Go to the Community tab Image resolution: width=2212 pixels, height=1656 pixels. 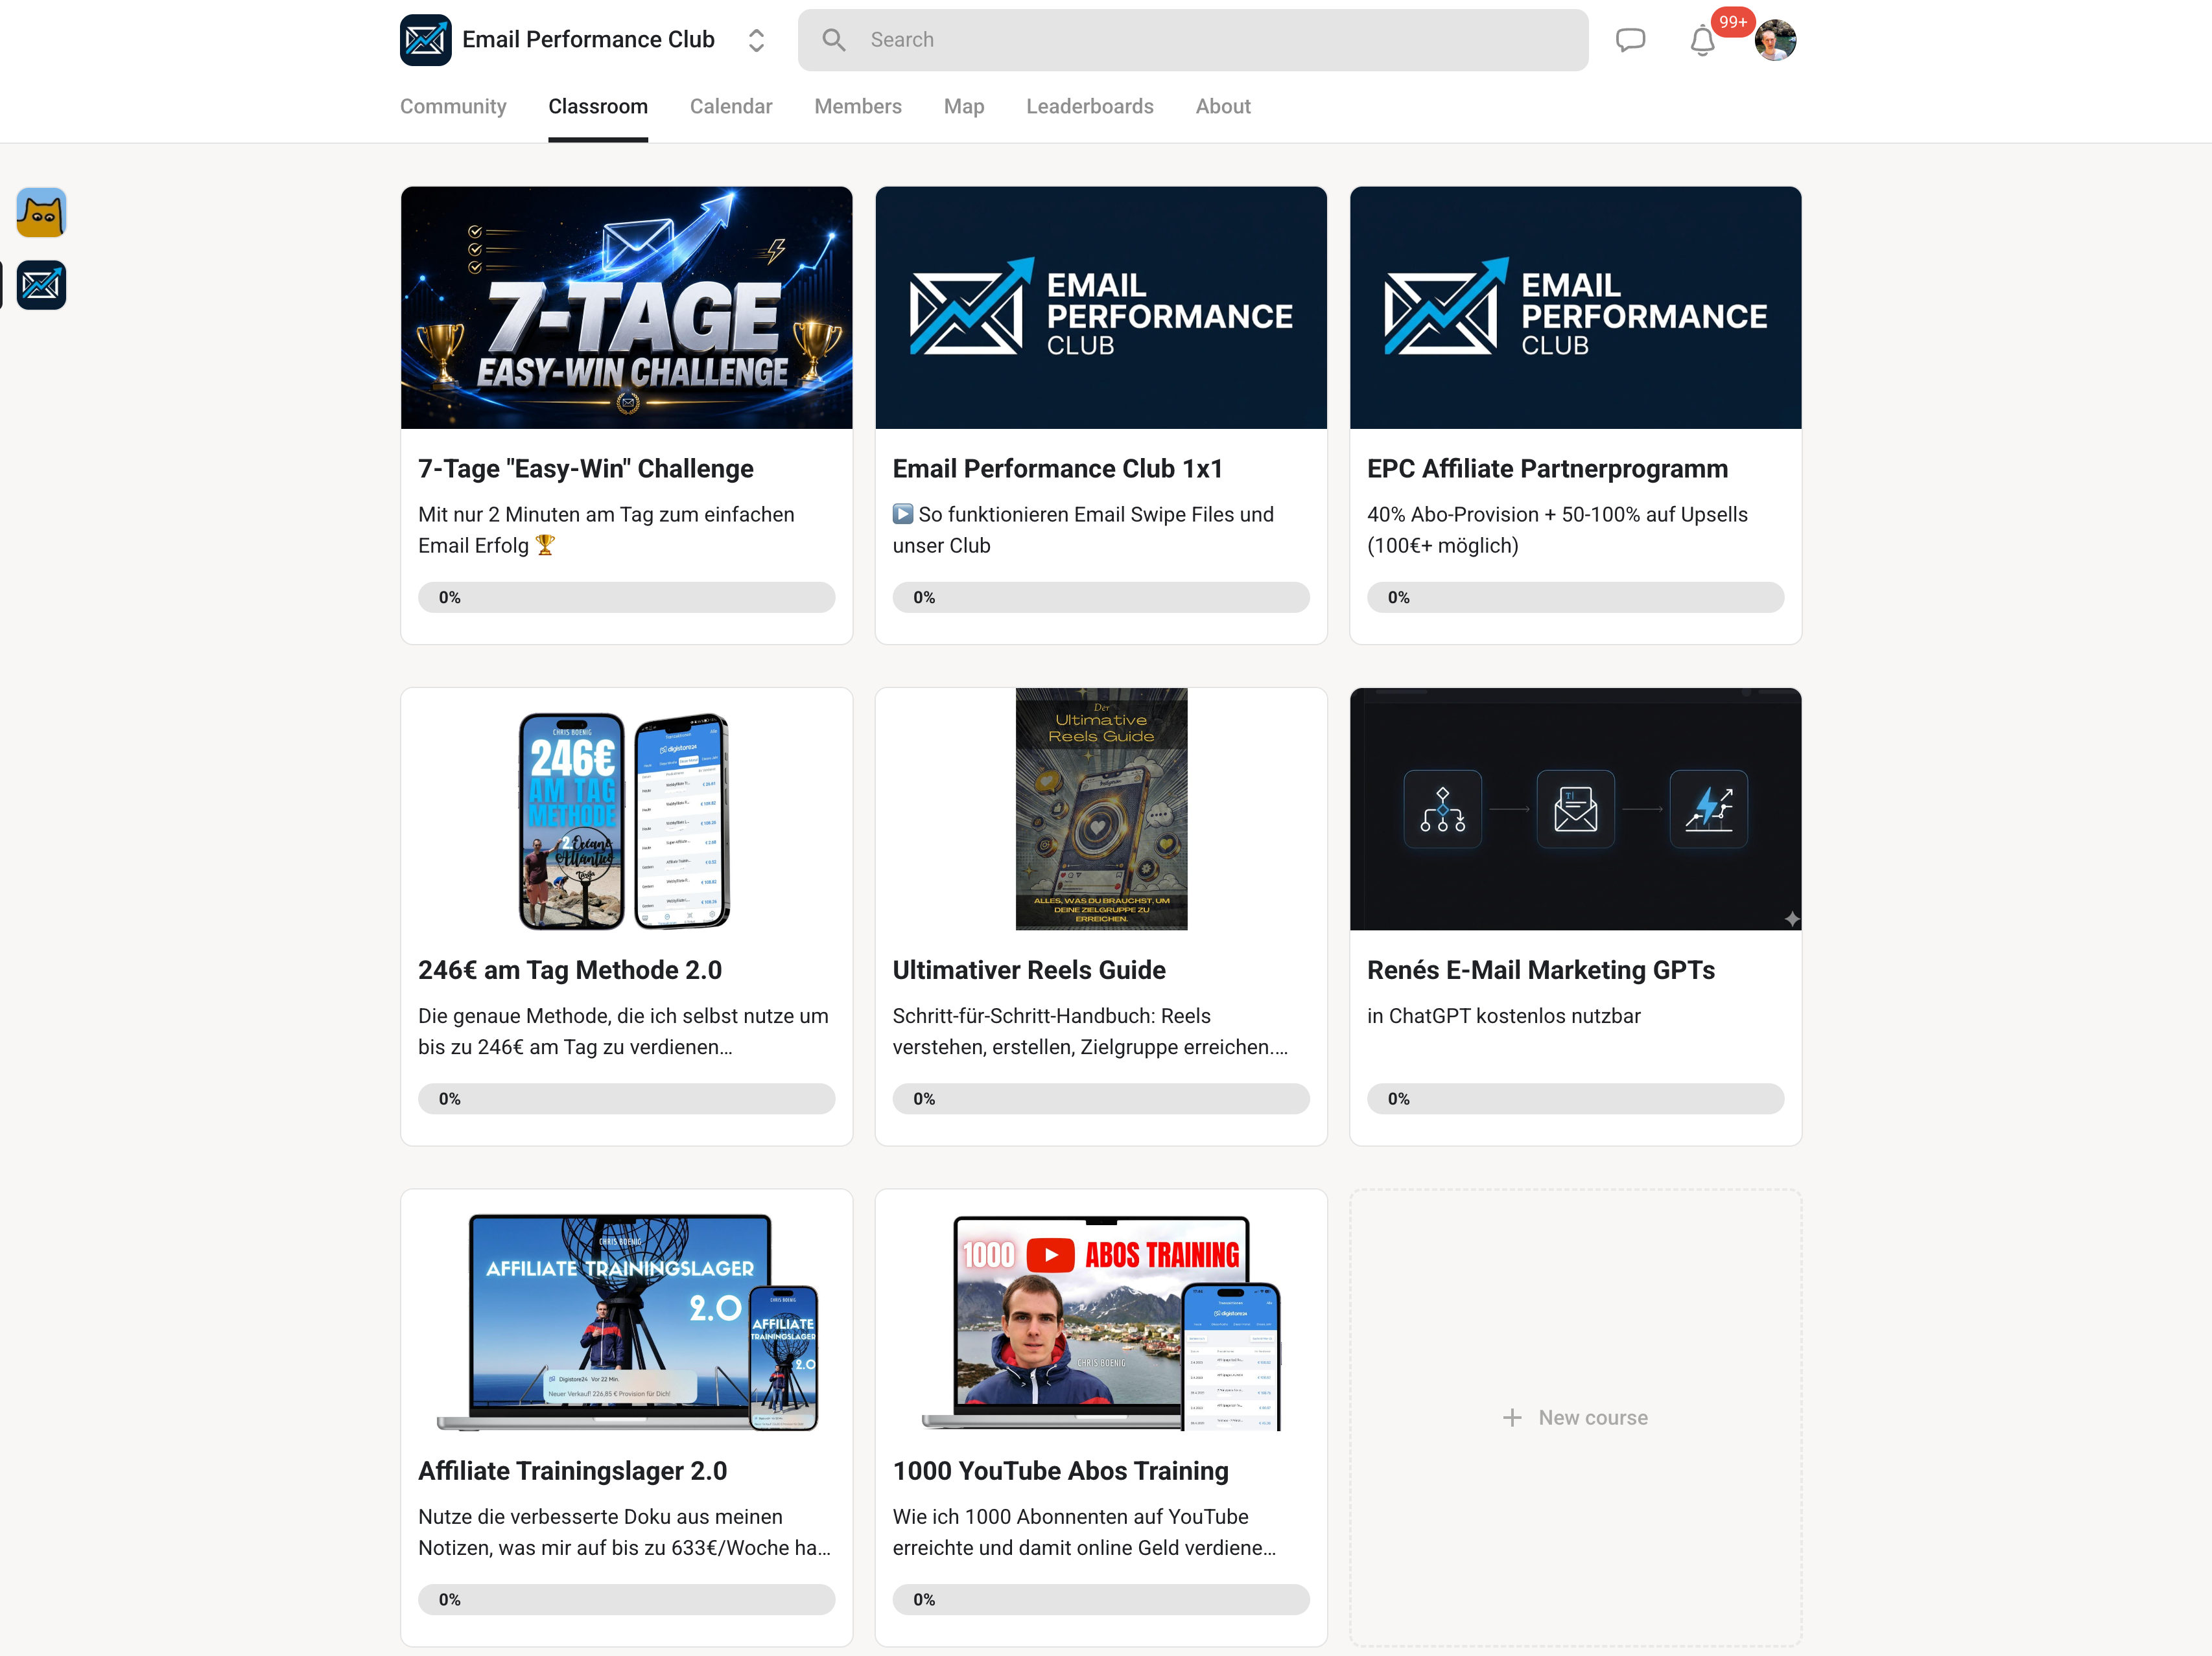point(453,106)
